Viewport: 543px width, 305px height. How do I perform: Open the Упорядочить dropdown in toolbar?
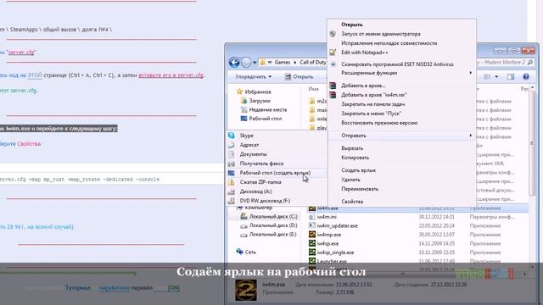point(253,77)
